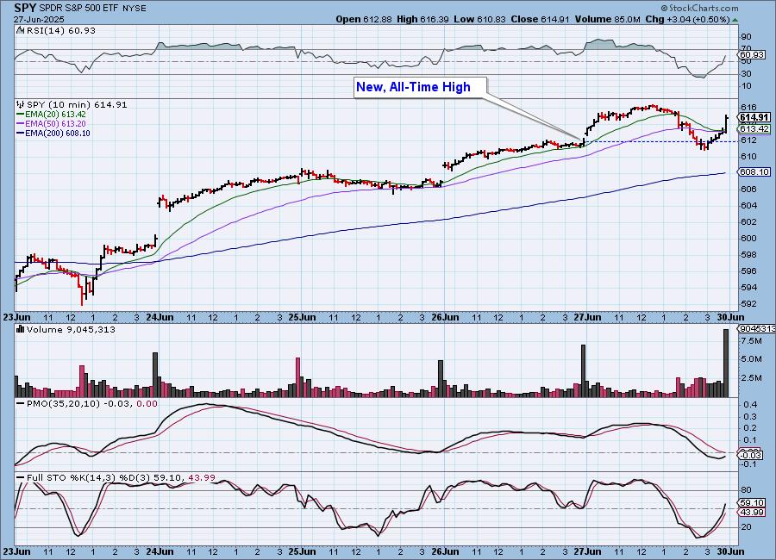Click the New, All-Time High annotation box
The width and height of the screenshot is (776, 560).
420,88
